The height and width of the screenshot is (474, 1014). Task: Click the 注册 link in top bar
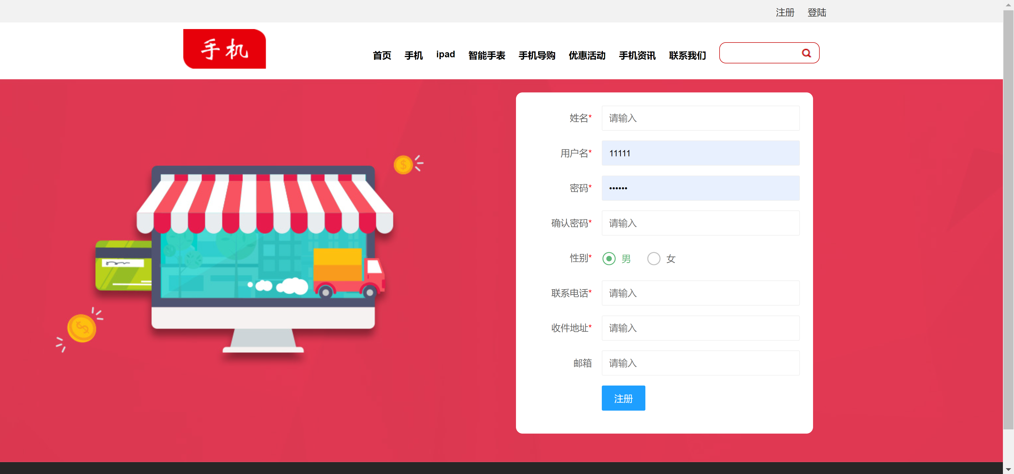[x=785, y=13]
